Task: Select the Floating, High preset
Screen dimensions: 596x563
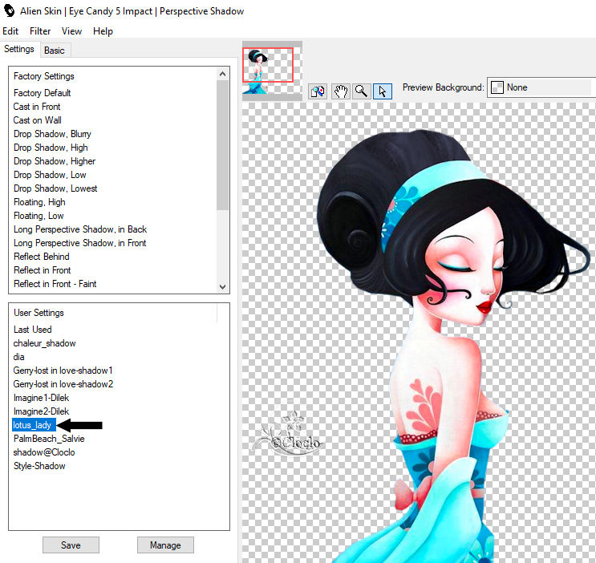Action: [x=39, y=202]
